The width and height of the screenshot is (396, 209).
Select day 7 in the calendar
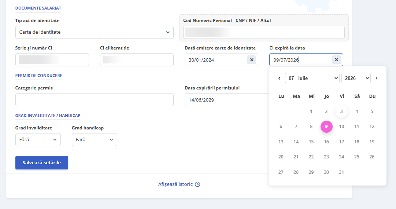[296, 126]
